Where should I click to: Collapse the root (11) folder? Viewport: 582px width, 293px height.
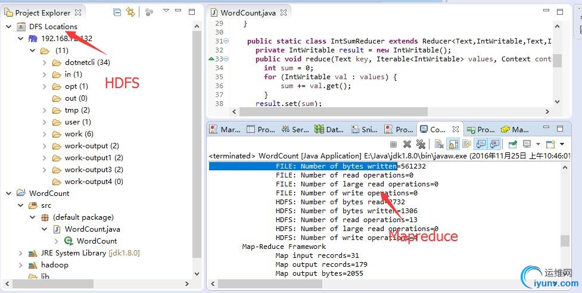pyautogui.click(x=33, y=51)
